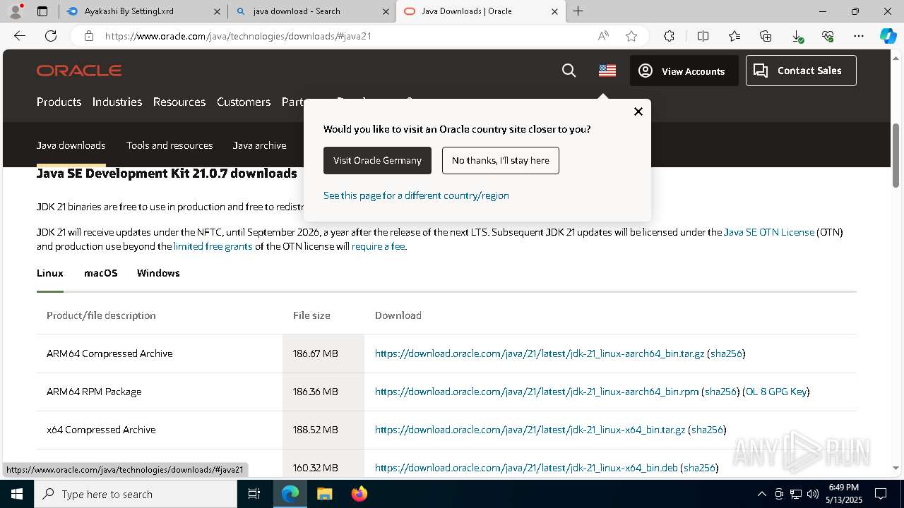Click the page vertical scrollbar thumb

pyautogui.click(x=896, y=155)
